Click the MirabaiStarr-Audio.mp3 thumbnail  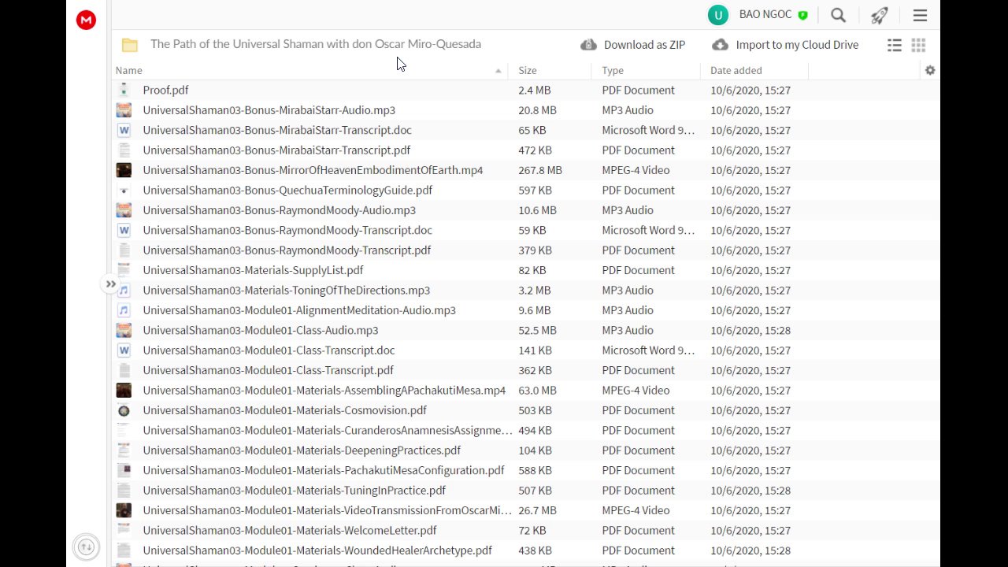point(124,110)
